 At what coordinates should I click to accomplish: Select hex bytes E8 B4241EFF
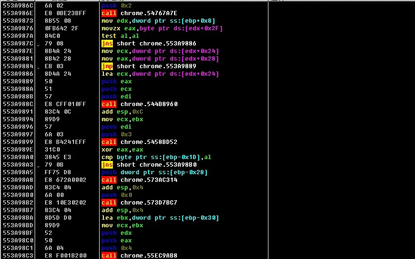pyautogui.click(x=65, y=142)
